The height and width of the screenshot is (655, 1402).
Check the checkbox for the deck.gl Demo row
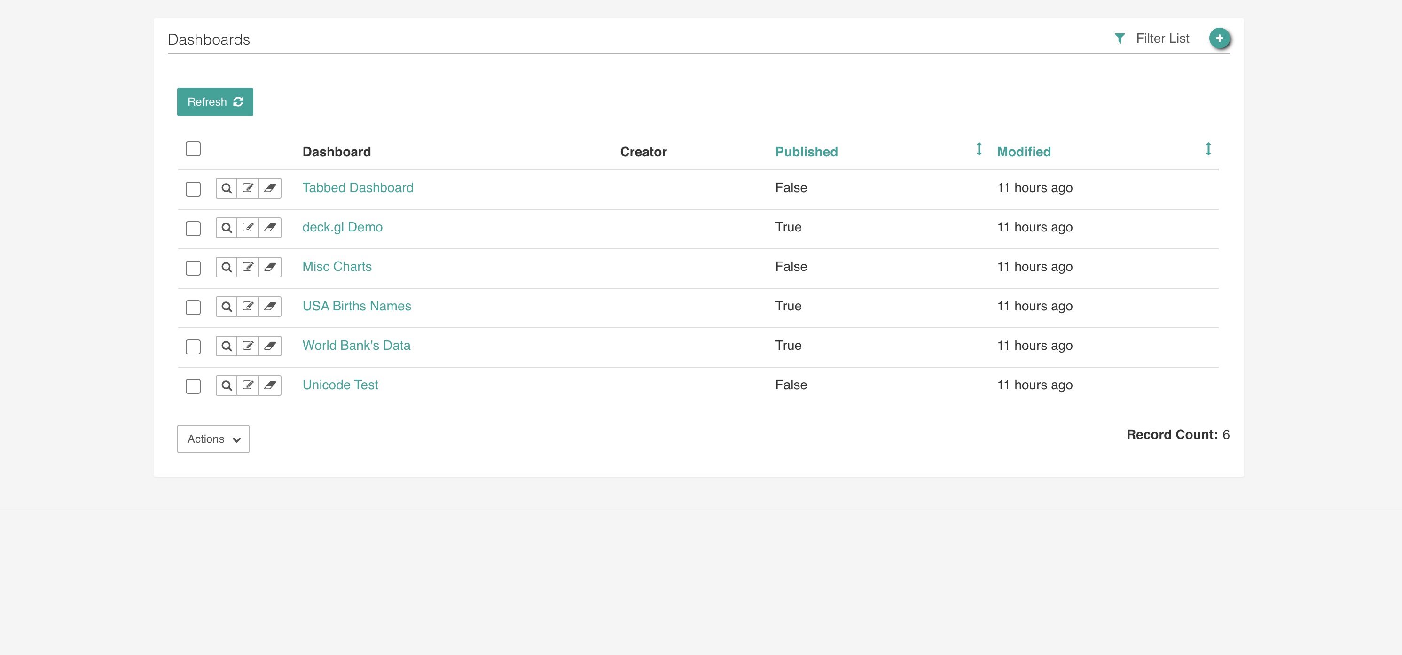(193, 229)
